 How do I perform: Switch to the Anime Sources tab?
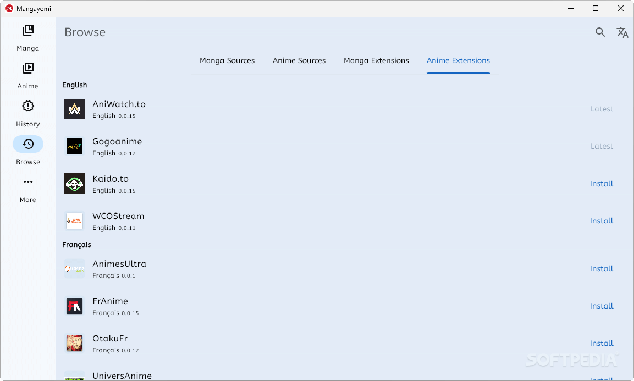click(x=299, y=60)
